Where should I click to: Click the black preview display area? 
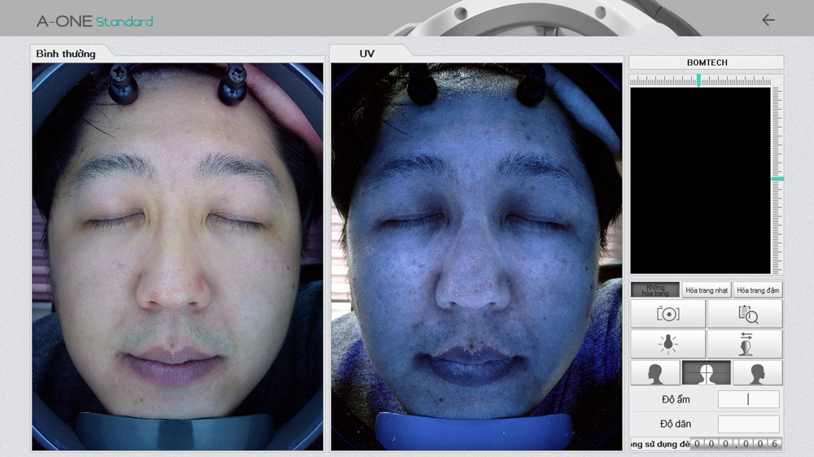pos(700,181)
